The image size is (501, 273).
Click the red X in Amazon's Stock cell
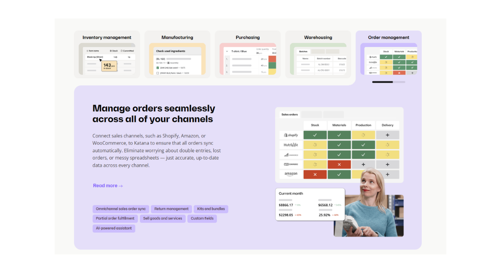[x=315, y=174]
